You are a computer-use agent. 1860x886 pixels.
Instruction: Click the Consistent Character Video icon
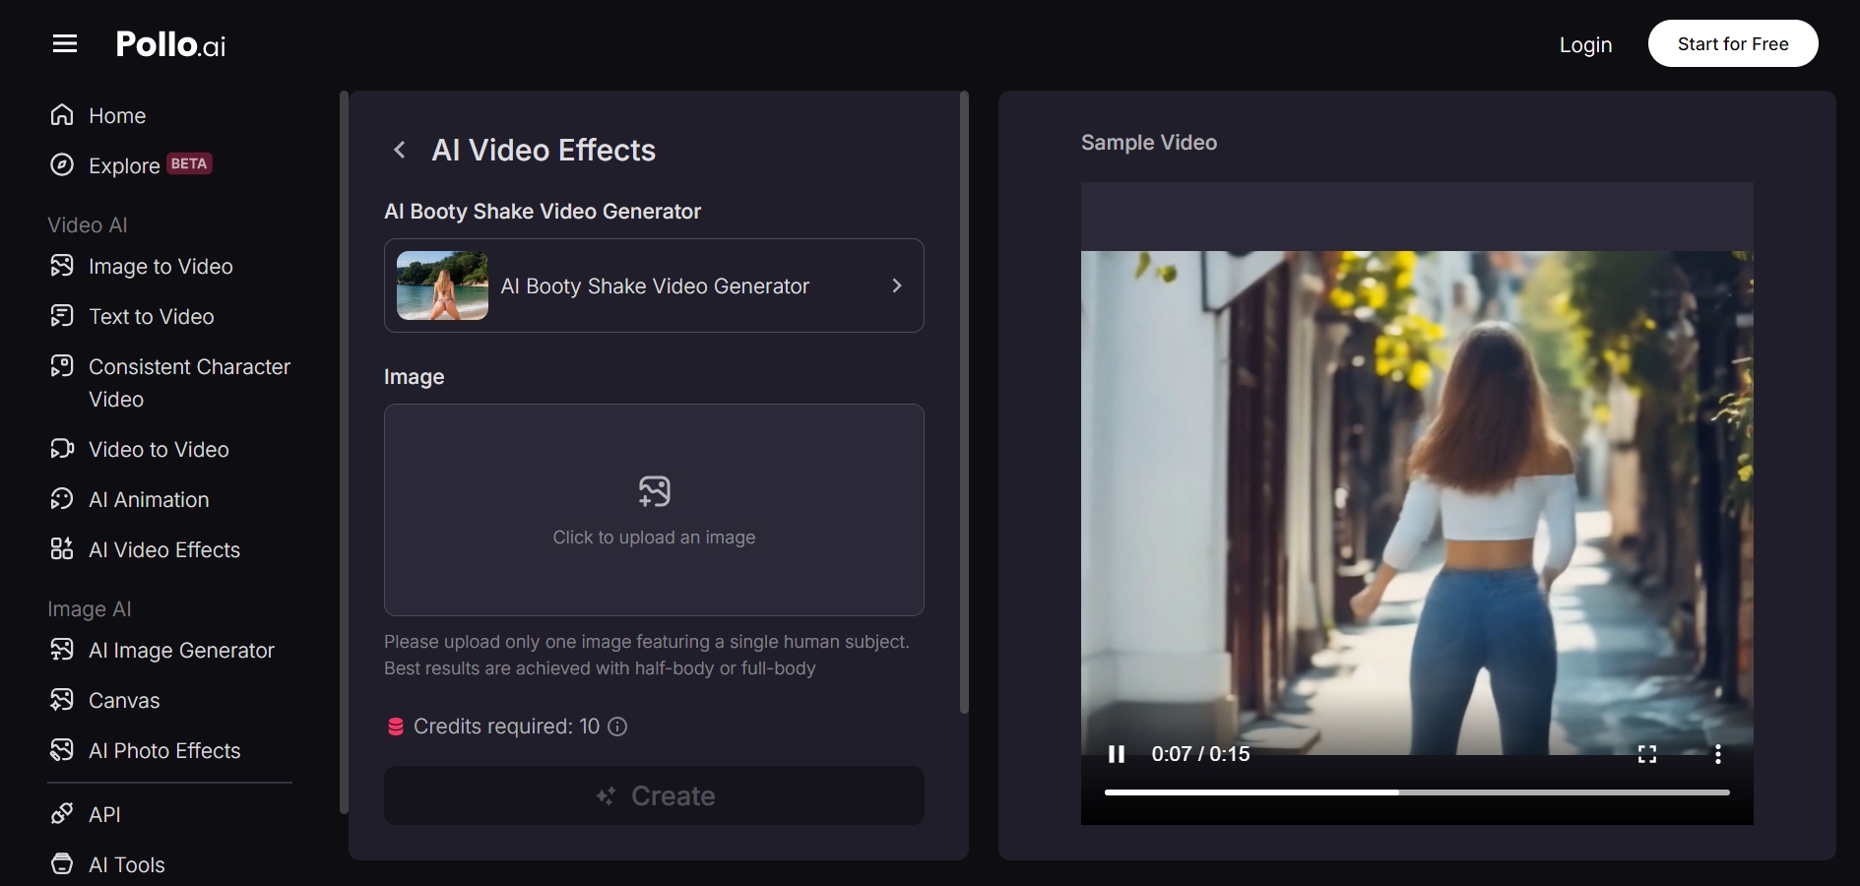[62, 366]
